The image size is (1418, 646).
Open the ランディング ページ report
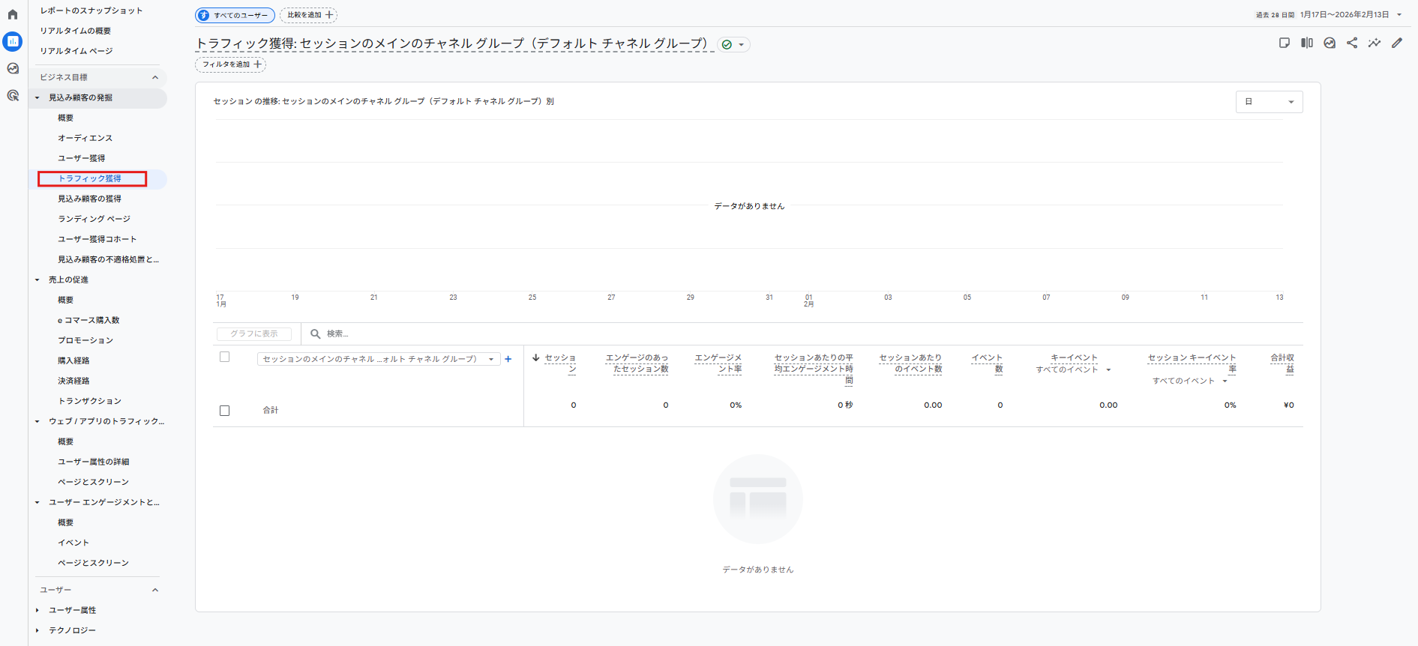[x=94, y=219]
